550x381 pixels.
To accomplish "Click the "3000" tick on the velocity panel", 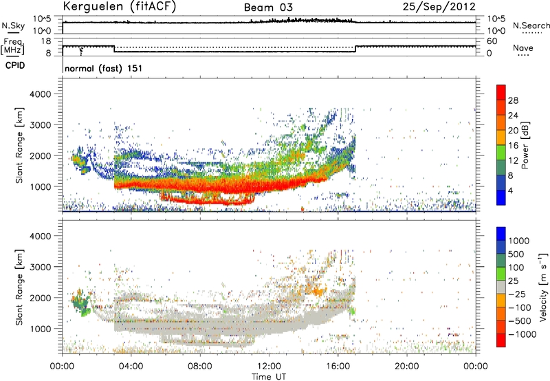I will coord(40,267).
